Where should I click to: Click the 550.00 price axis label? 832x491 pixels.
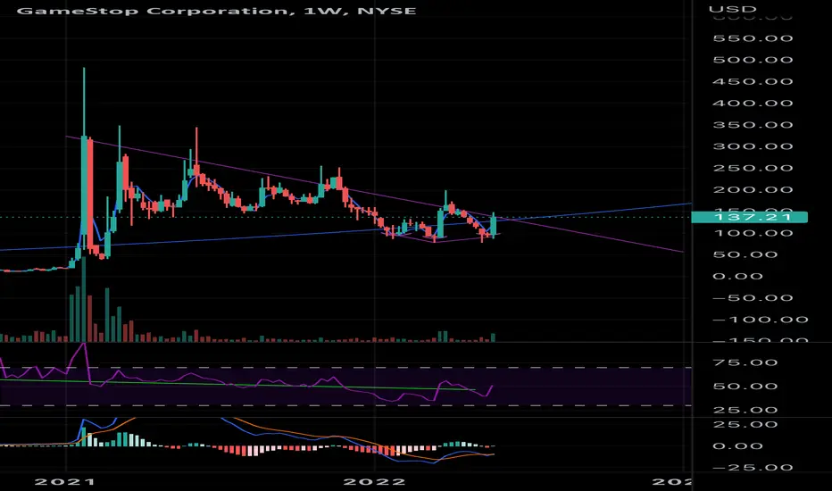pyautogui.click(x=753, y=38)
